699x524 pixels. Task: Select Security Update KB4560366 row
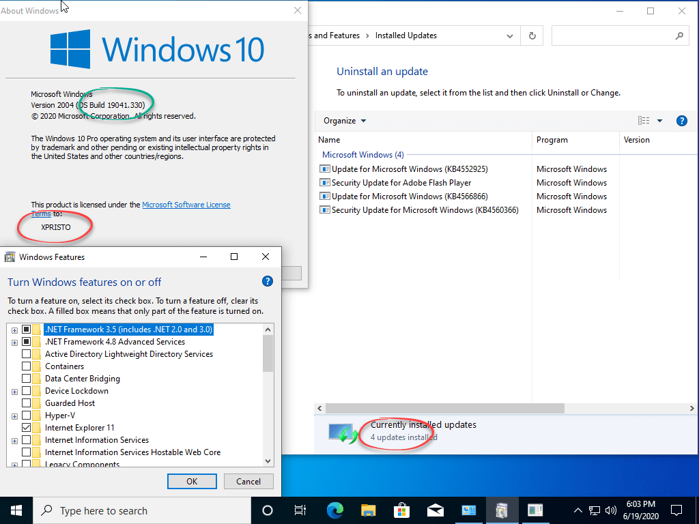[x=425, y=210]
